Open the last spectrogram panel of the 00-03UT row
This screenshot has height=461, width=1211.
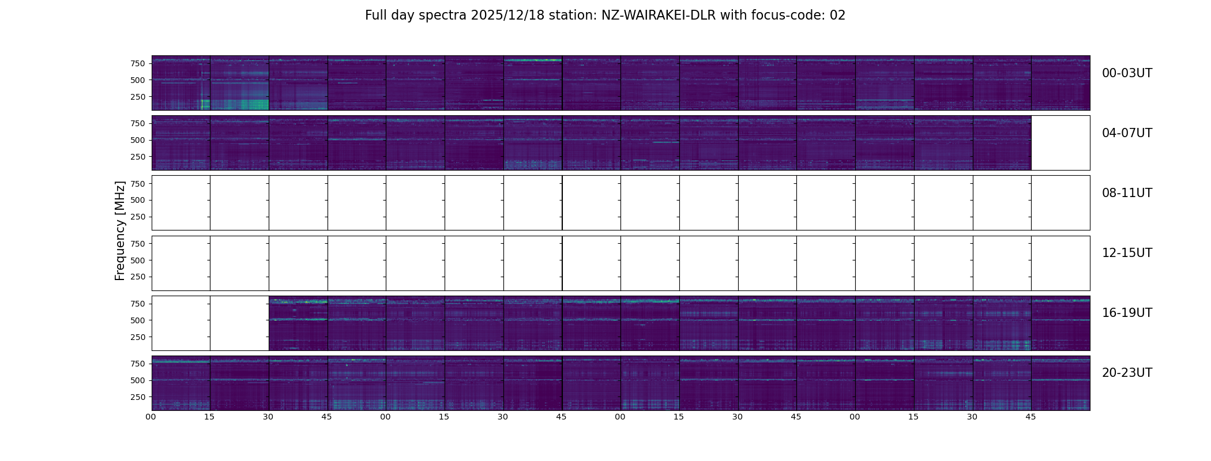(x=1060, y=83)
